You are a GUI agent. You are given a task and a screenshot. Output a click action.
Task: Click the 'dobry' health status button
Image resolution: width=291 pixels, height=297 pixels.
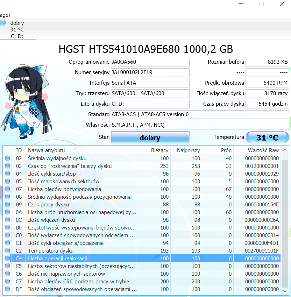coord(150,137)
